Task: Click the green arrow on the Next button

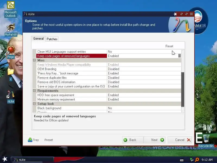Action: pos(162,140)
